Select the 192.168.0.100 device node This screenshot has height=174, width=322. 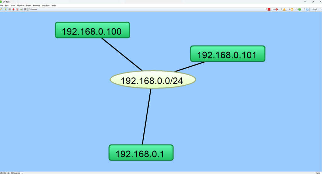click(92, 30)
